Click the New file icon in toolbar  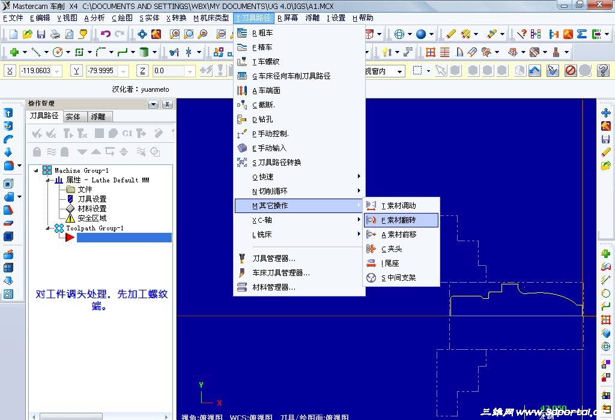click(13, 34)
